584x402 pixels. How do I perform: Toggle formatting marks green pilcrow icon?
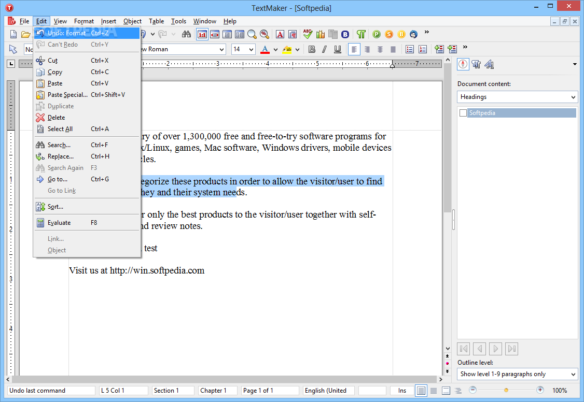pyautogui.click(x=361, y=35)
